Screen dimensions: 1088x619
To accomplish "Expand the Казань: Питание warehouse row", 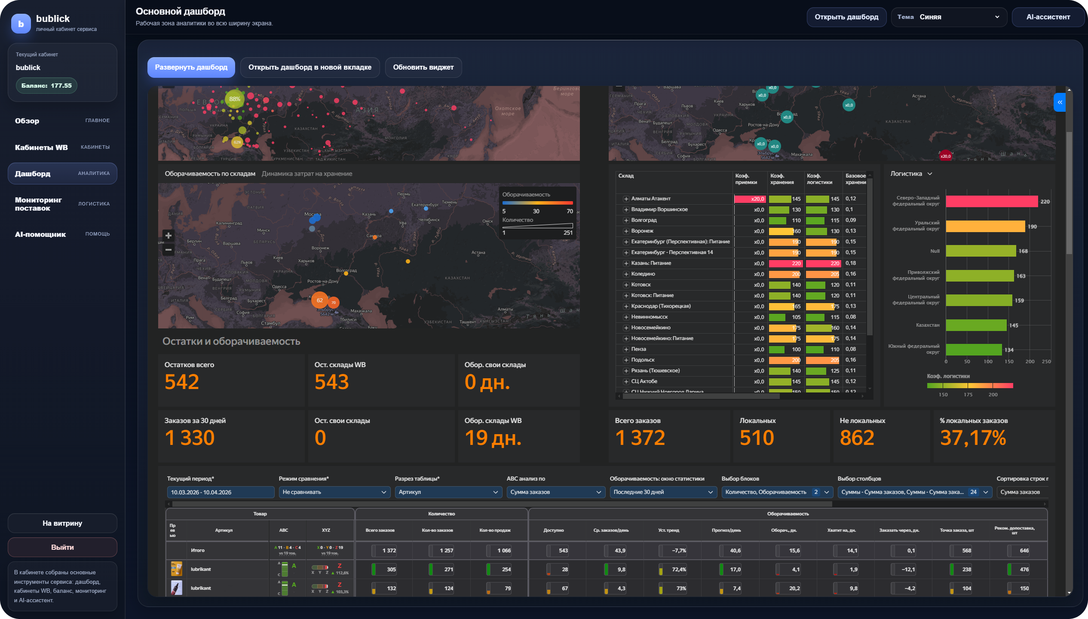I will click(x=626, y=264).
